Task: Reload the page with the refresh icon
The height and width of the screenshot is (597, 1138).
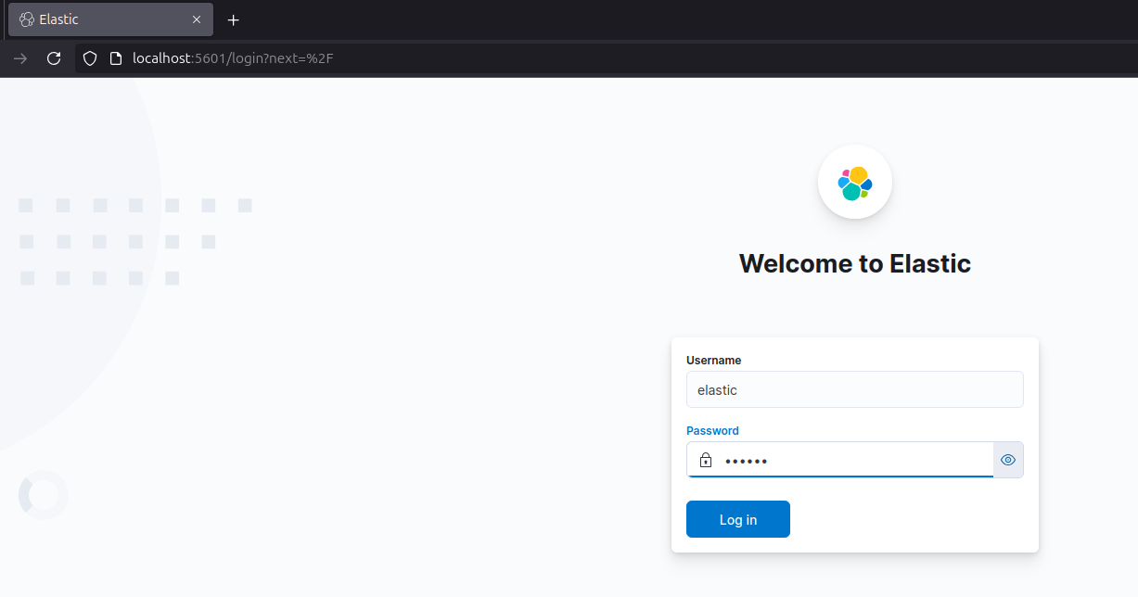Action: point(54,58)
